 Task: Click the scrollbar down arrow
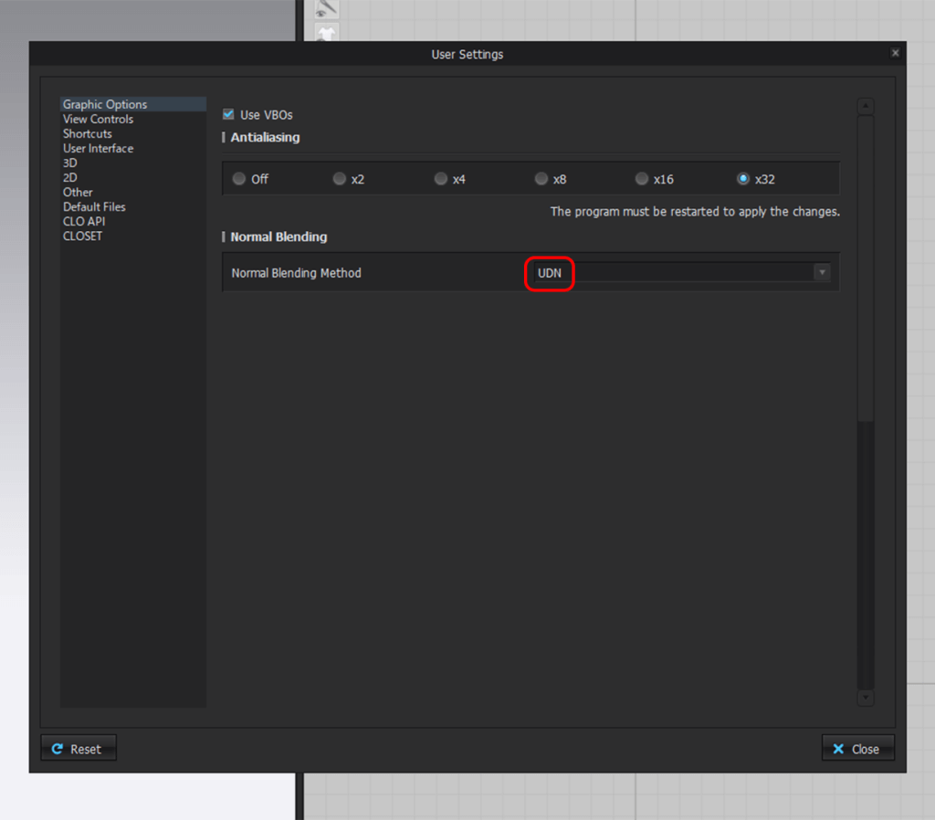865,698
